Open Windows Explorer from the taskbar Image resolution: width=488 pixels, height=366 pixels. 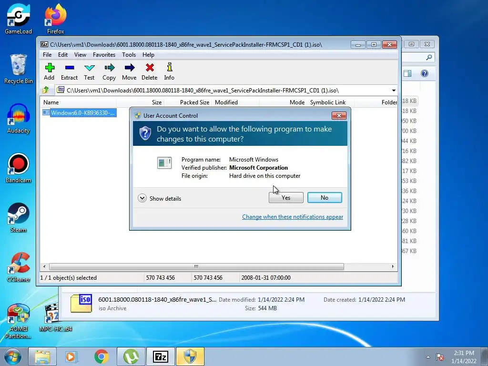[x=42, y=356]
